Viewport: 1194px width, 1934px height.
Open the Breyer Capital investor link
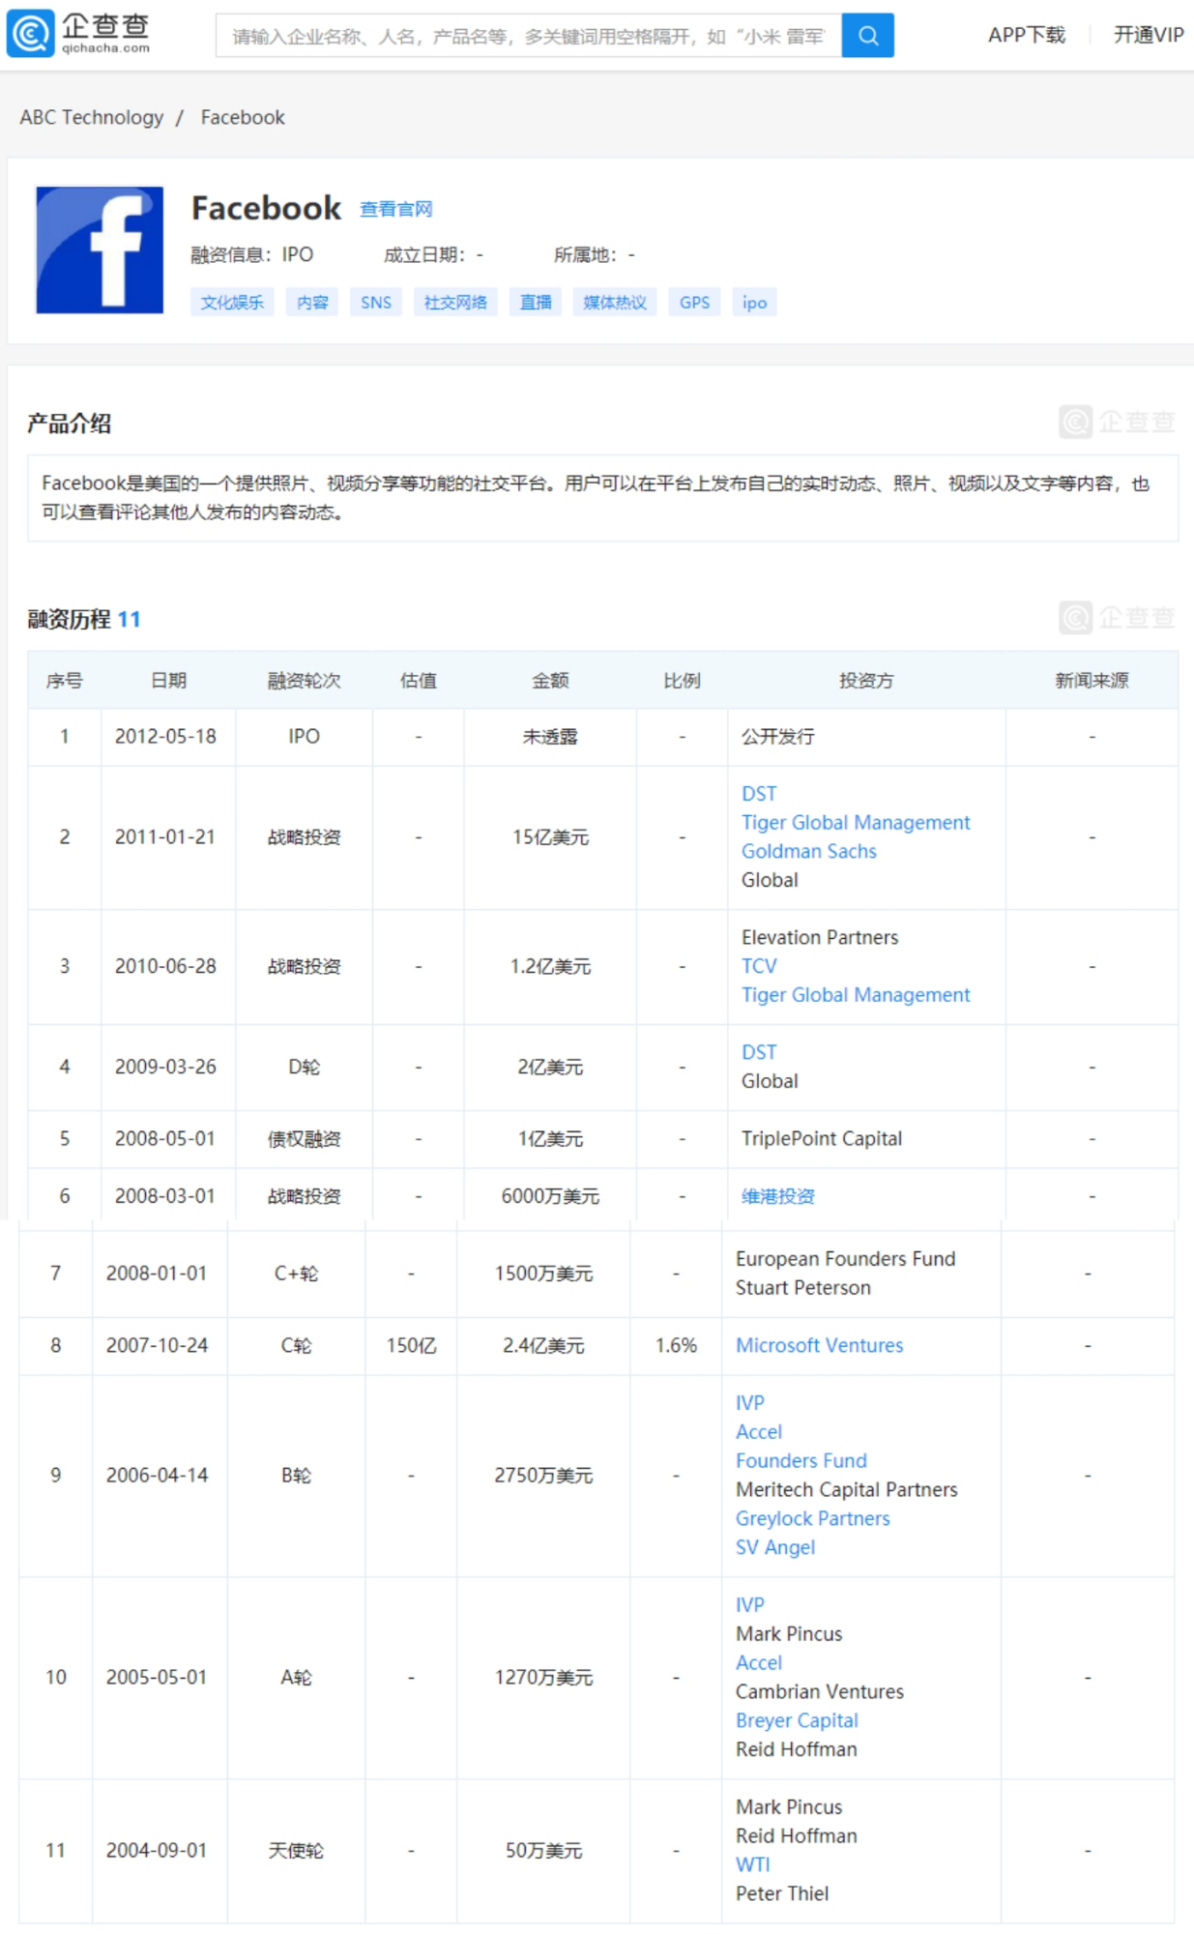pyautogui.click(x=797, y=1720)
